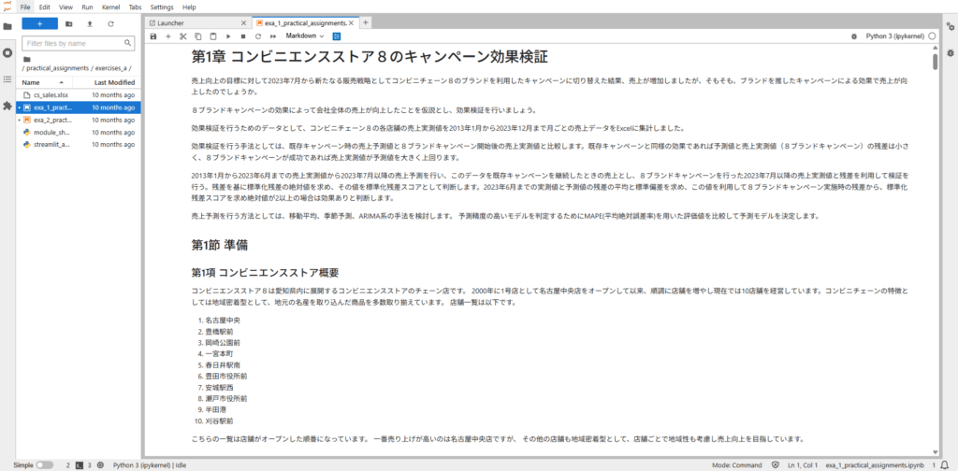Open the Extension Manager puzzle icon

[7, 107]
